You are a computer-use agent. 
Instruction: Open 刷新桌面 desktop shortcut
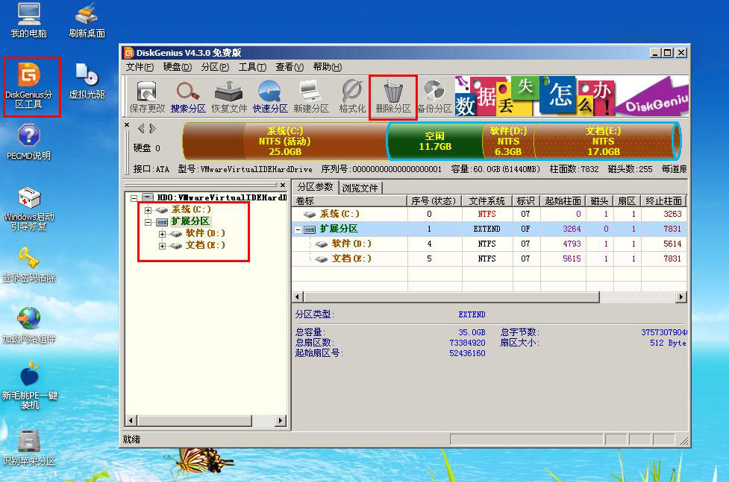(x=87, y=20)
